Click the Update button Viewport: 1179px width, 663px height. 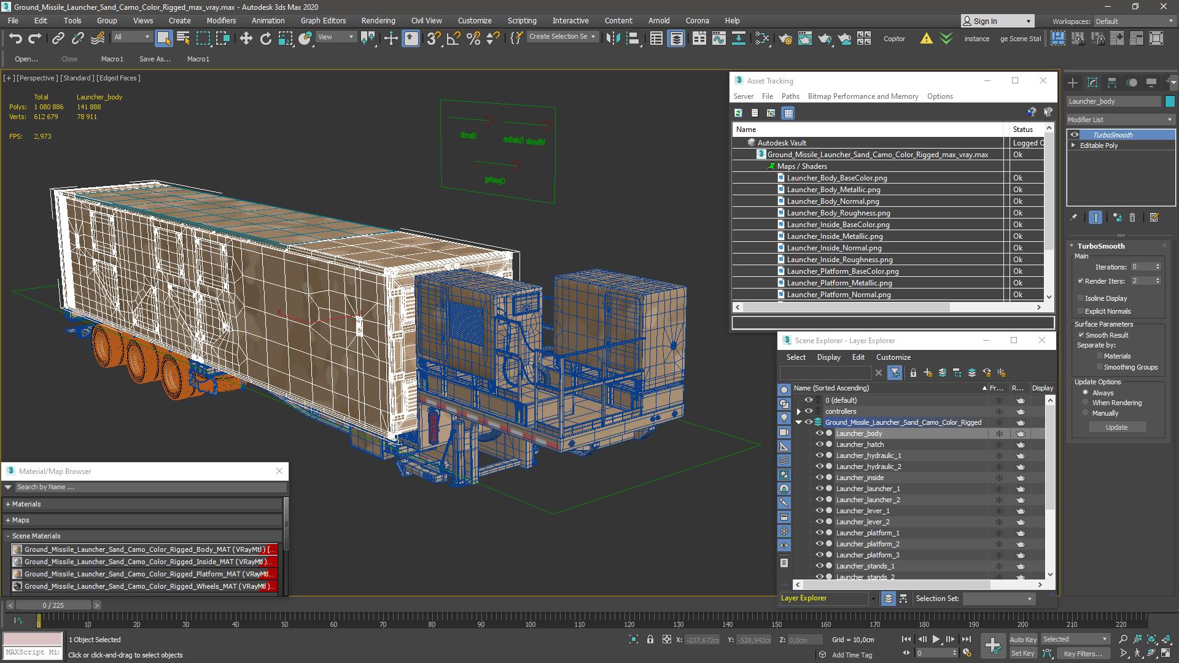tap(1116, 427)
